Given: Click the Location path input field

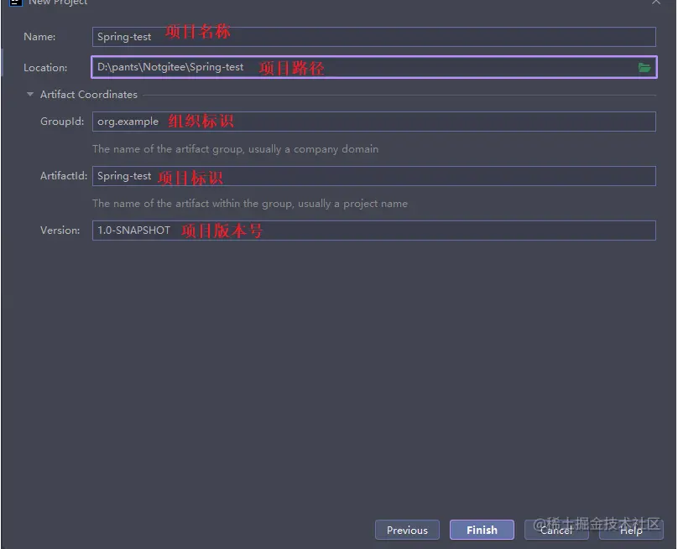Looking at the screenshot, I should tap(374, 67).
